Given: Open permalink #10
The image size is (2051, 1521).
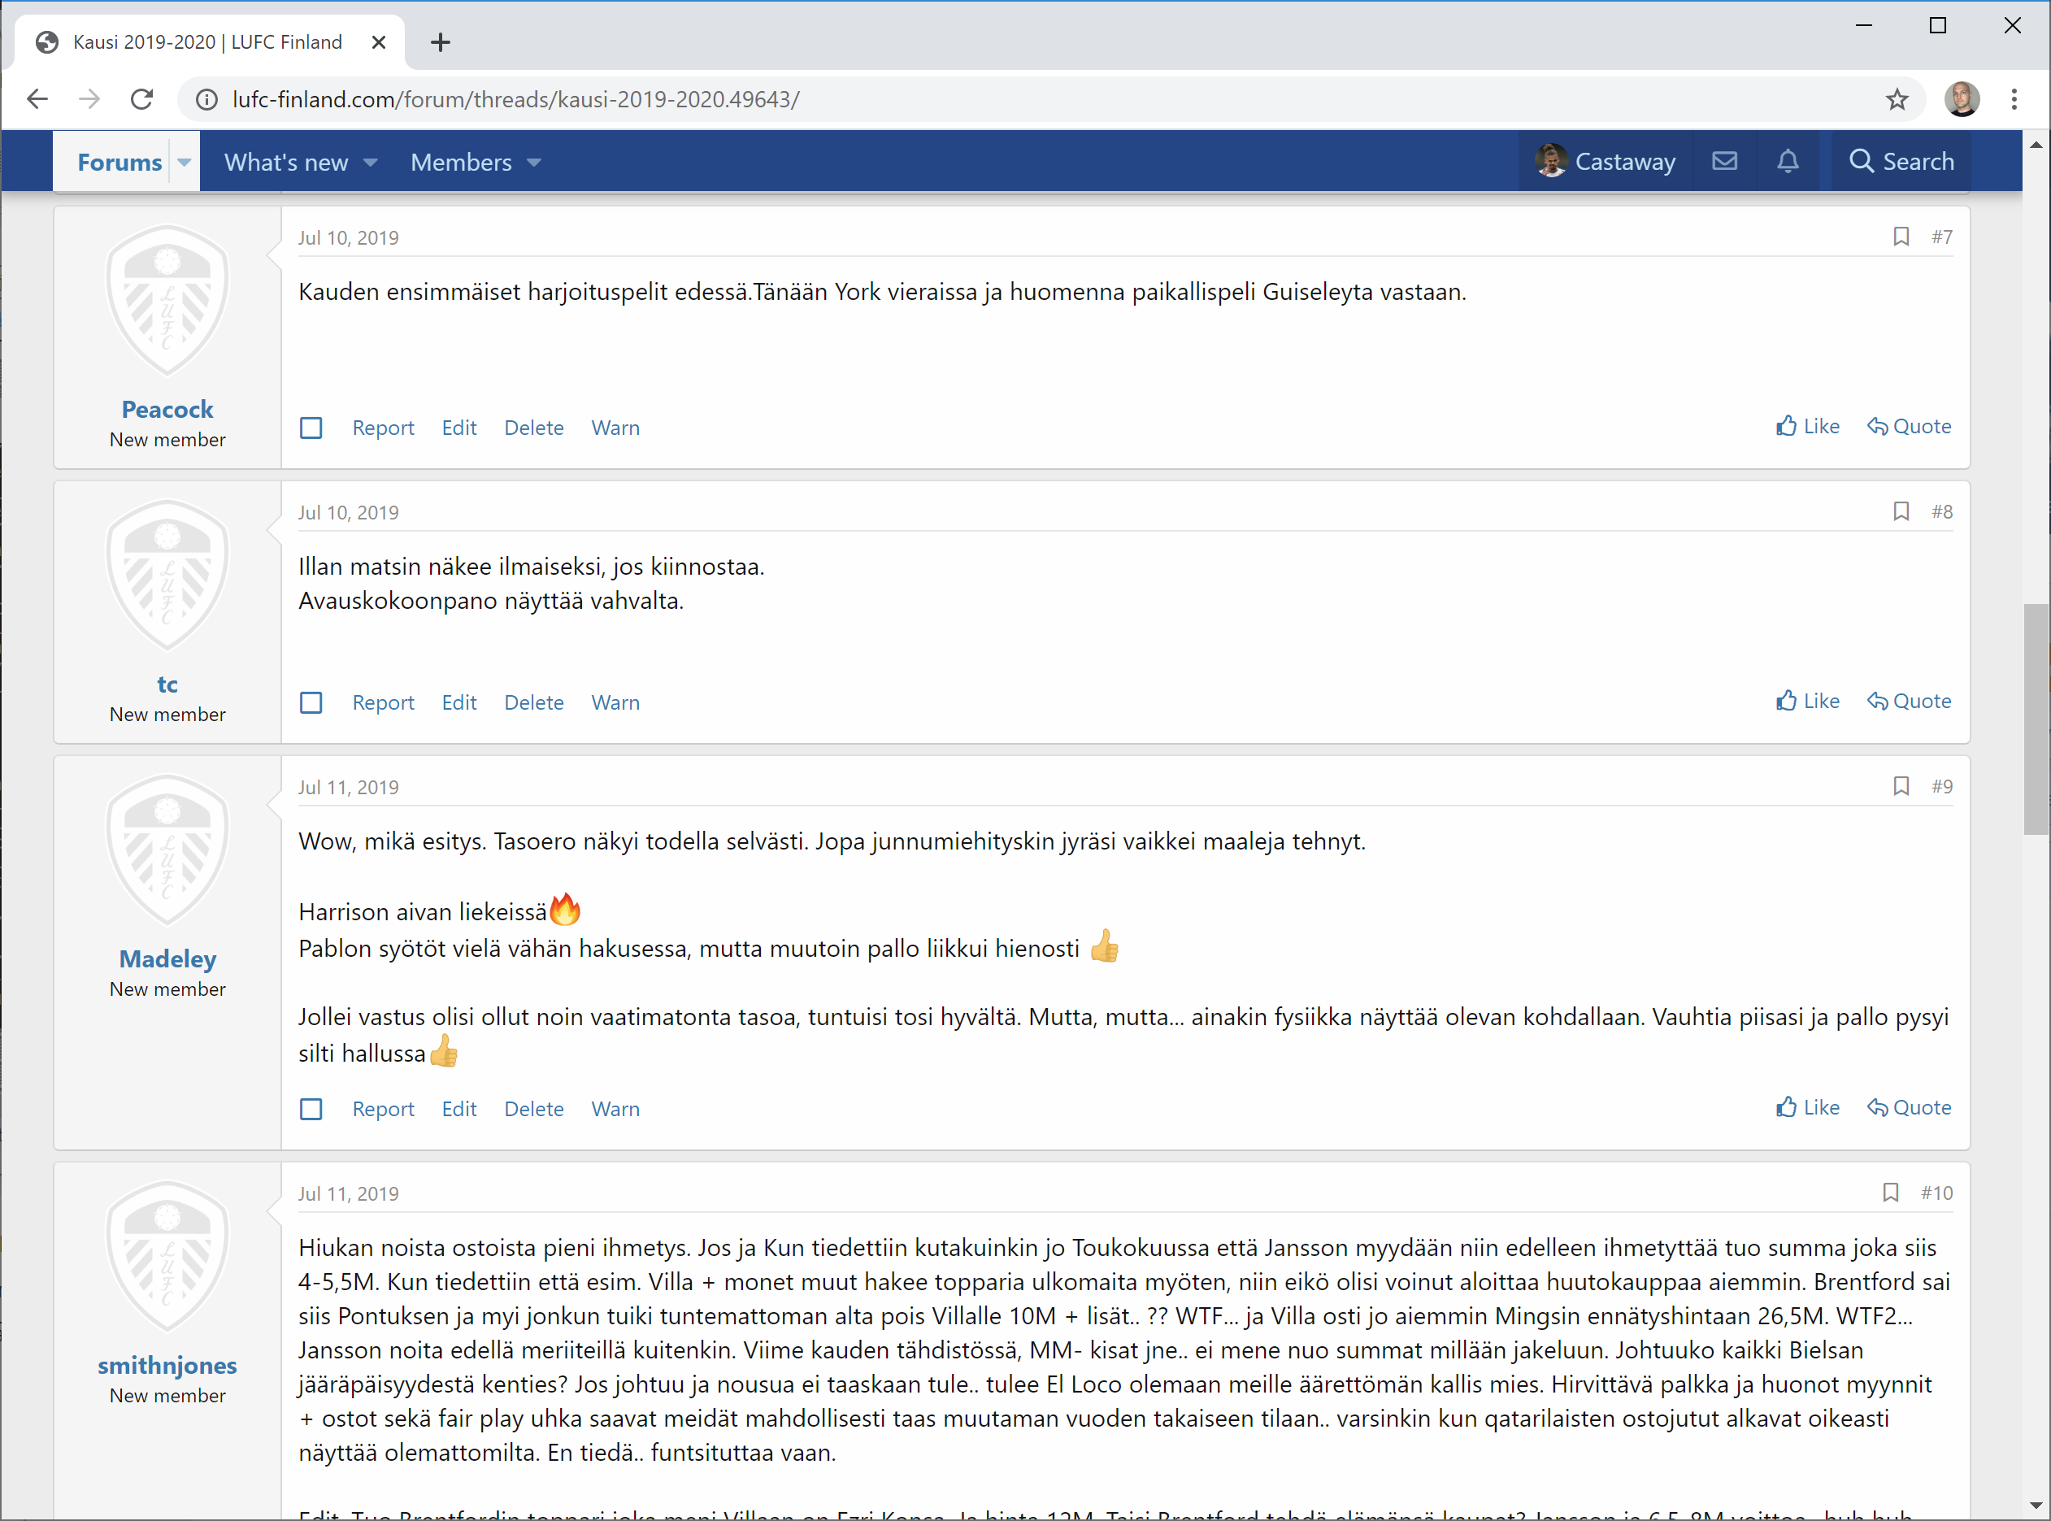Looking at the screenshot, I should click(1936, 1193).
